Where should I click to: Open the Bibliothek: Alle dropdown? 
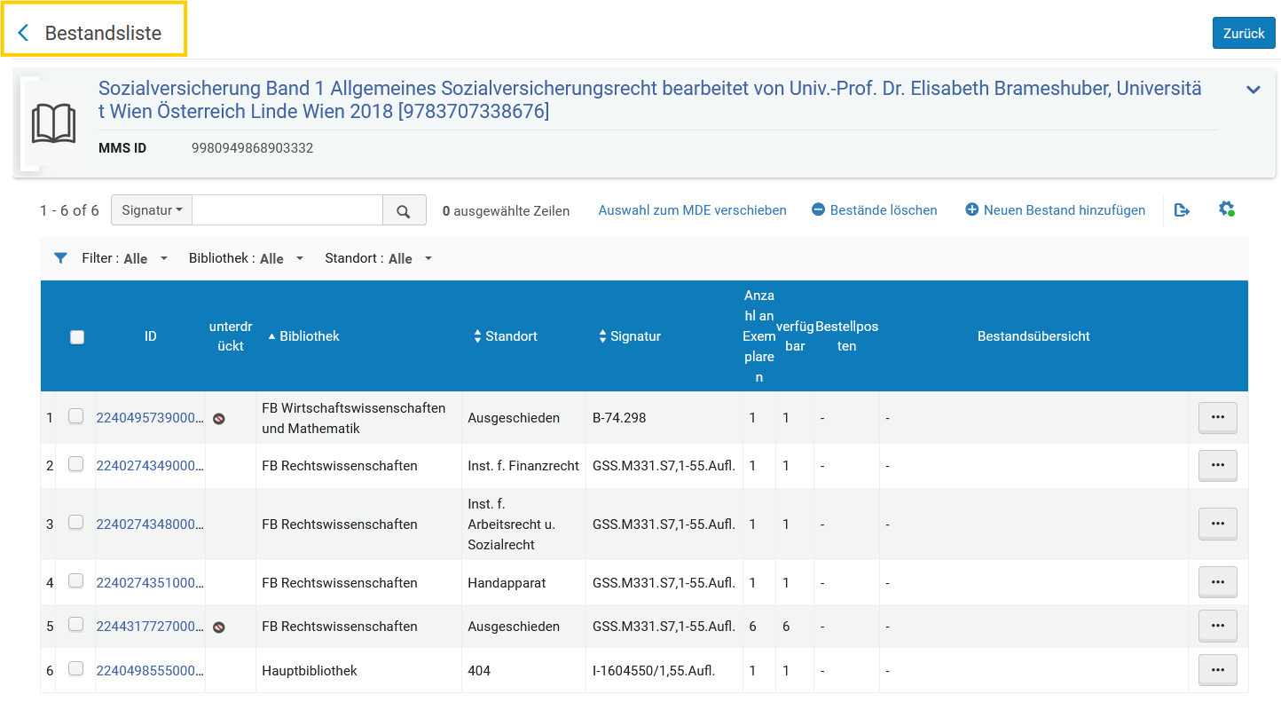[x=247, y=258]
